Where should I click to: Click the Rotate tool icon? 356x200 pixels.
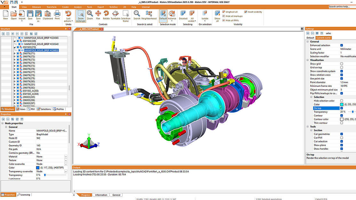tap(106, 15)
